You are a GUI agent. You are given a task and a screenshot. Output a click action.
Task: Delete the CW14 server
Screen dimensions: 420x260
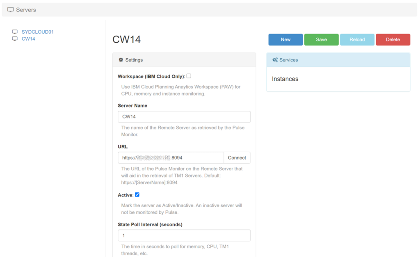(x=393, y=39)
